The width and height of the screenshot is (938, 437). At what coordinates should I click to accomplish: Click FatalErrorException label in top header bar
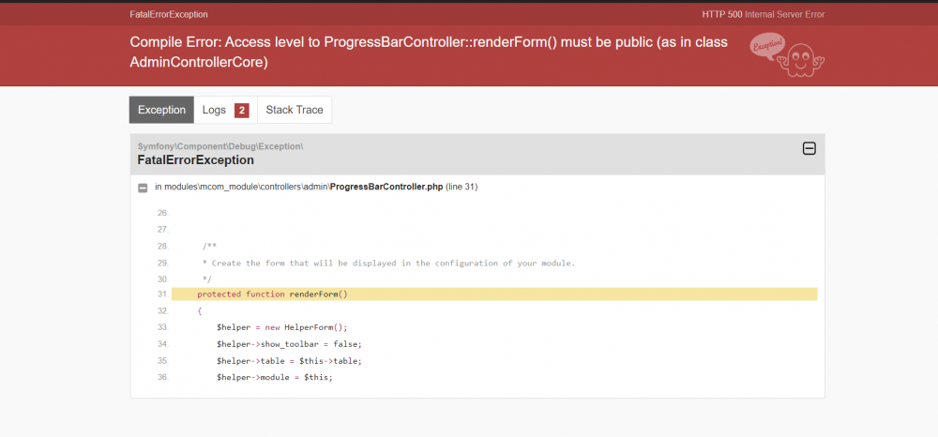169,14
